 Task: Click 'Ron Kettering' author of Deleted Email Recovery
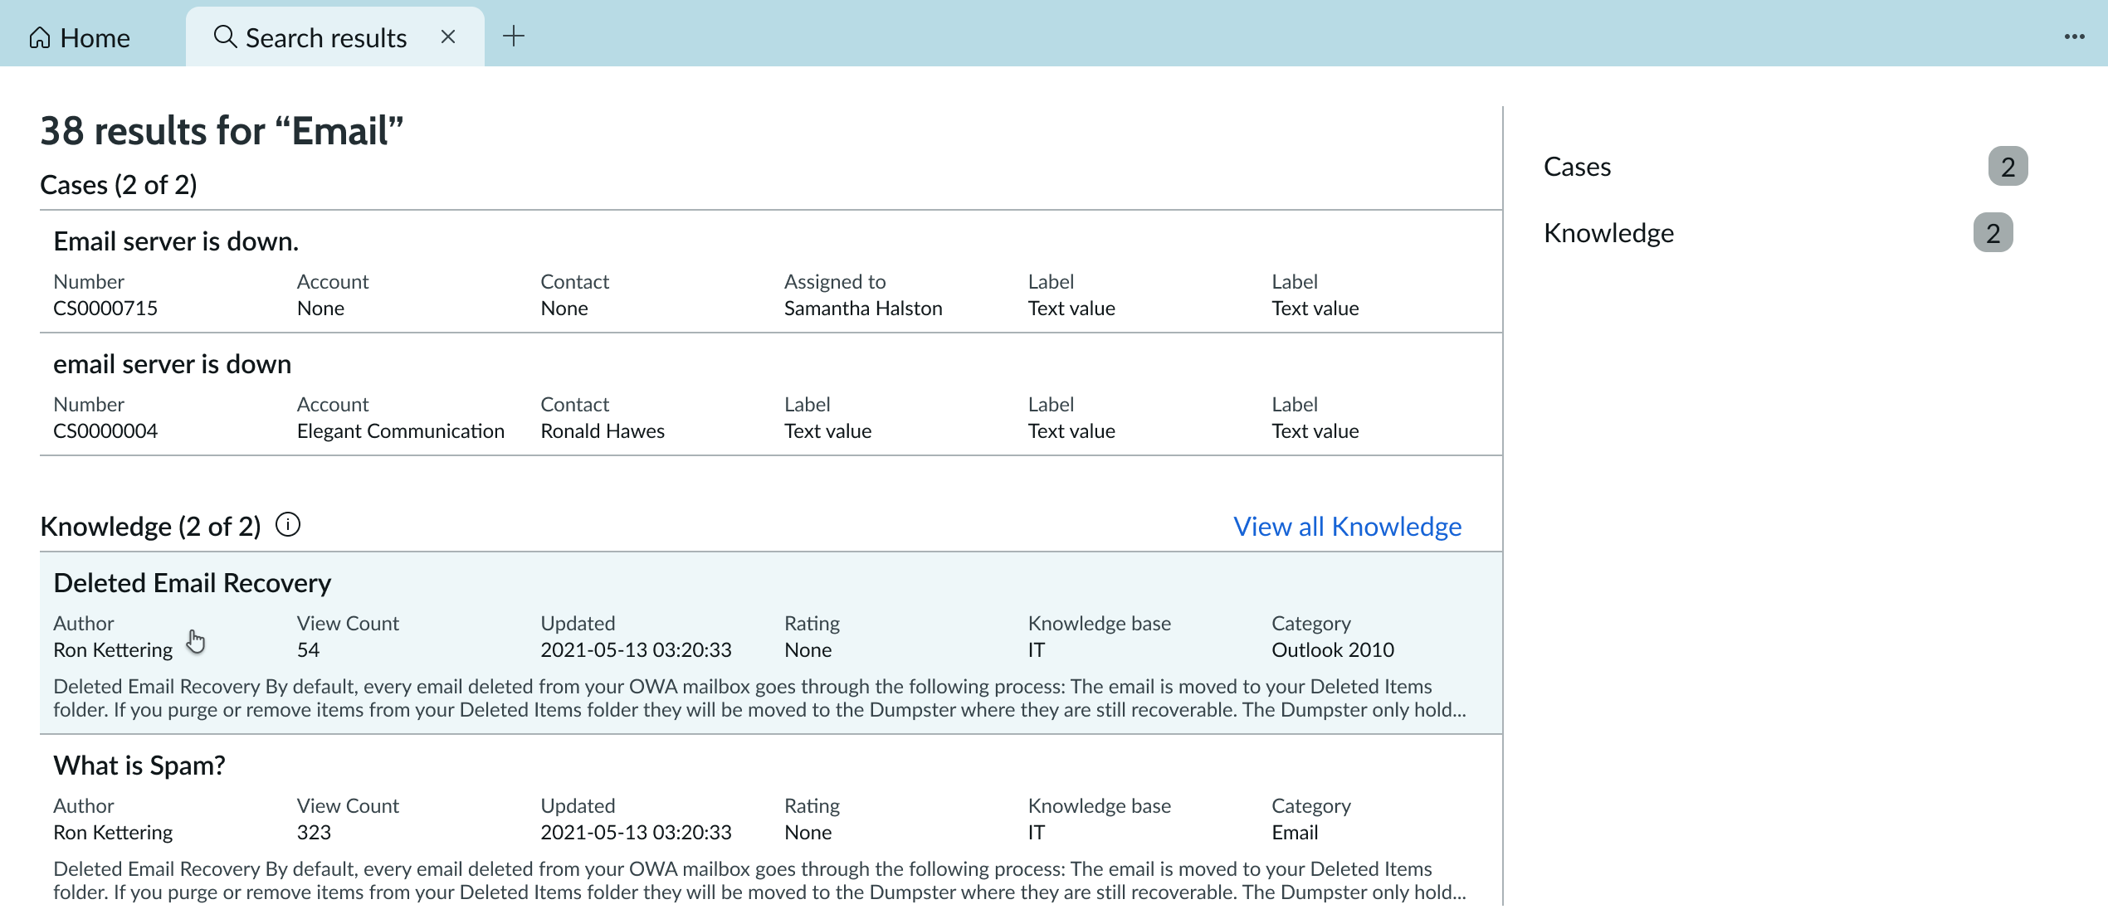pos(113,650)
